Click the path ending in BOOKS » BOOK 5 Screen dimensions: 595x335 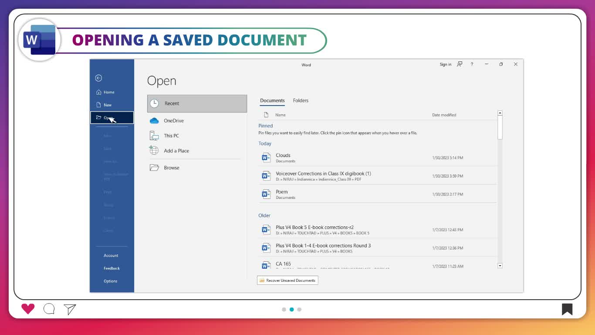point(322,233)
